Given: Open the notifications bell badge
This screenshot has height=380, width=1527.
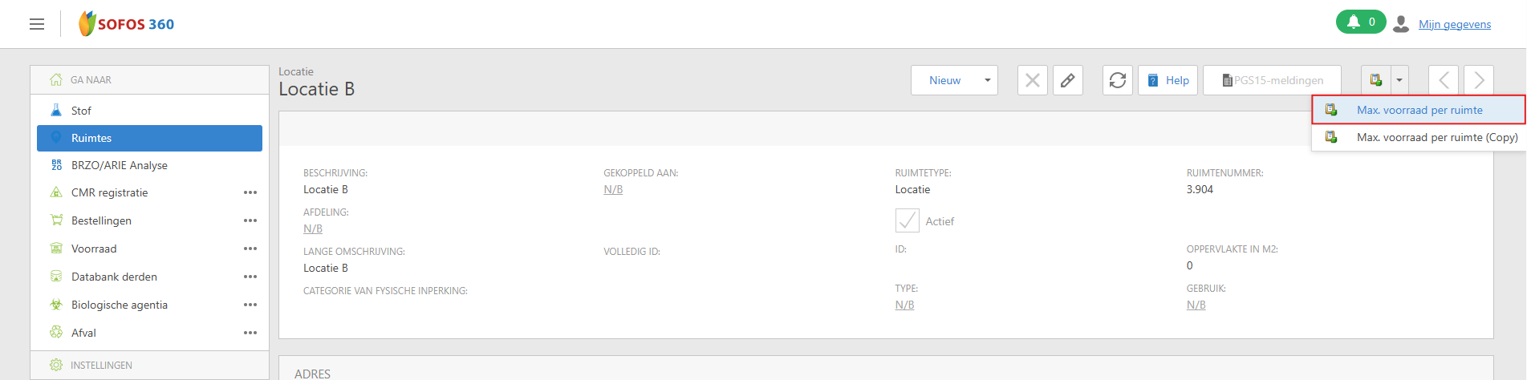Looking at the screenshot, I should pos(1360,22).
